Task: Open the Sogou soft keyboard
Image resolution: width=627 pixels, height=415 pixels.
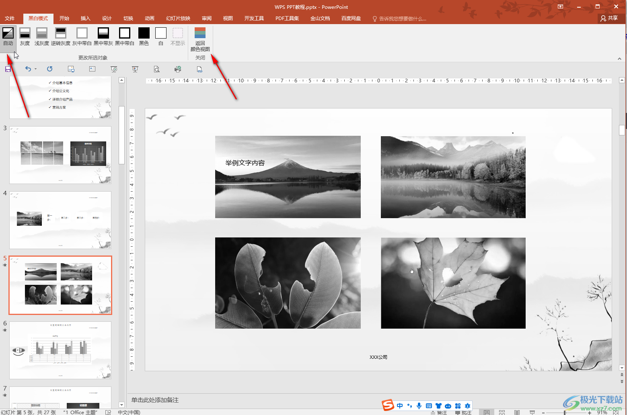Action: pos(429,406)
